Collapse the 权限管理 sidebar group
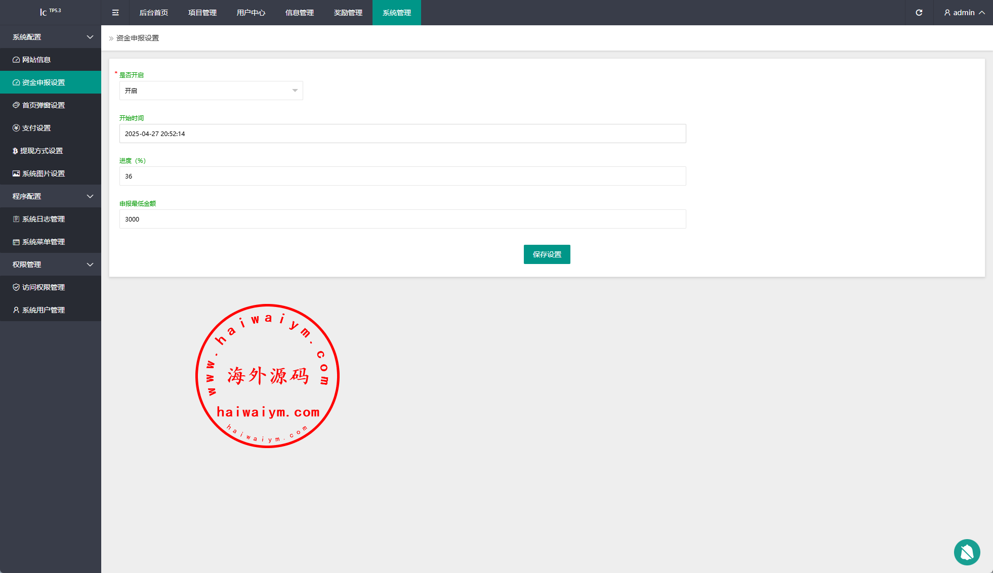Image resolution: width=993 pixels, height=573 pixels. pyautogui.click(x=51, y=265)
